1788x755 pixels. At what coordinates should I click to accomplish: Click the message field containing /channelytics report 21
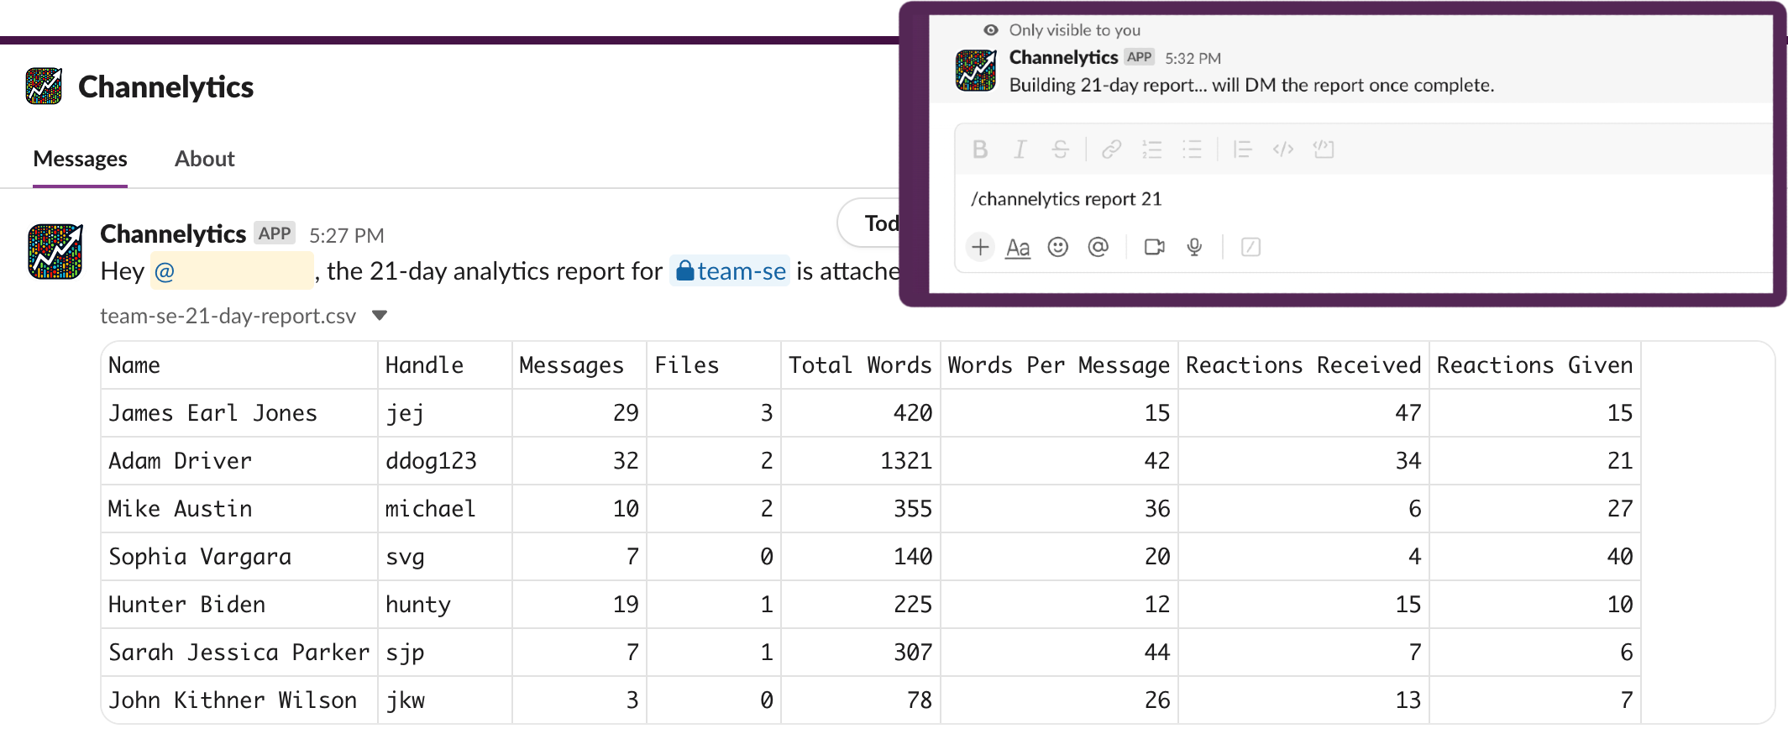coord(1344,199)
